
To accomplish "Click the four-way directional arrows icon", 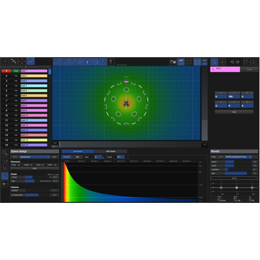I will click(x=22, y=61).
